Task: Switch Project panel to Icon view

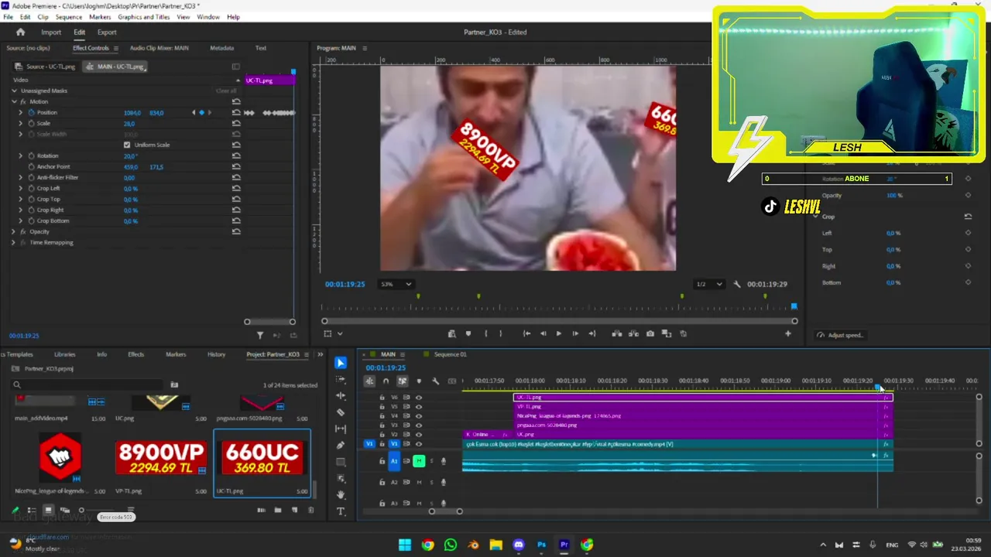Action: [48, 510]
